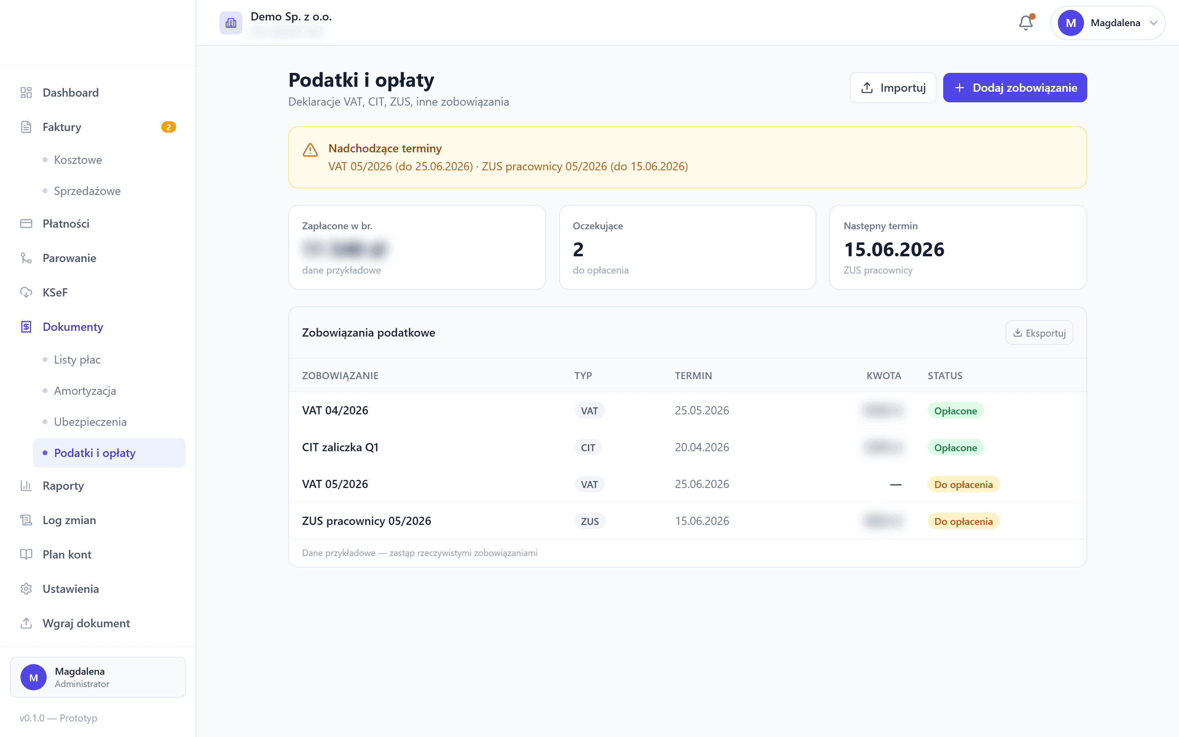Click Dodaj zobowiązanie button
The width and height of the screenshot is (1179, 737).
(x=1015, y=88)
